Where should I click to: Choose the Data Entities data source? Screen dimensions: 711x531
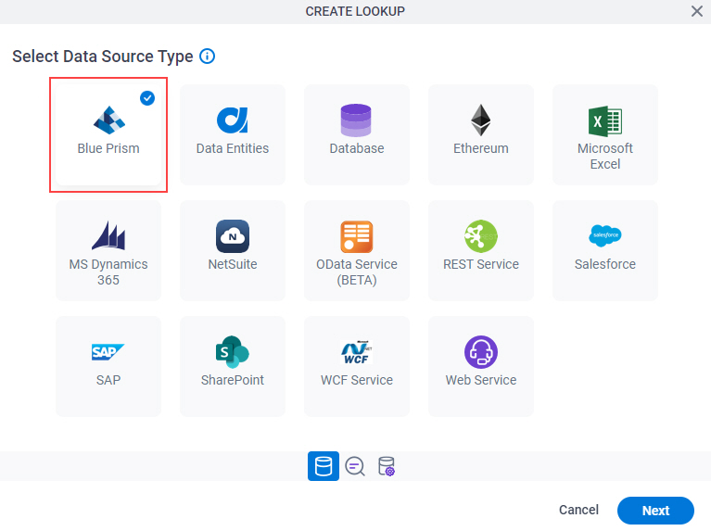(x=233, y=134)
